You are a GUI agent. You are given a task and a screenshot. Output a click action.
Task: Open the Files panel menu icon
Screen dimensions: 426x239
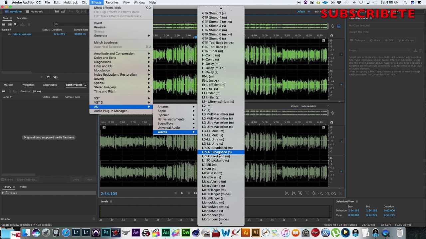coord(11,18)
